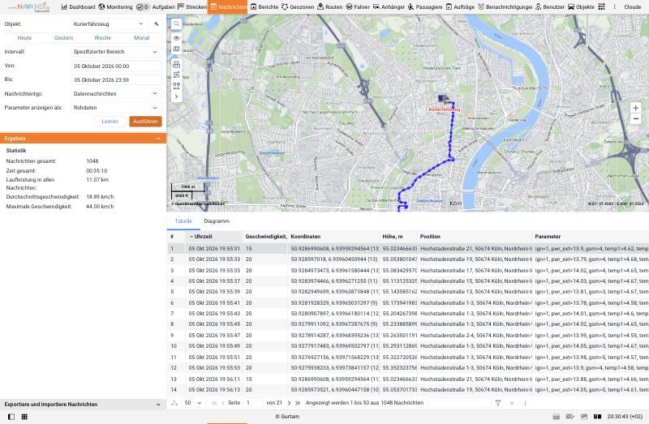Select table row with time 19:55:35
Viewport: 649px width, 424px height.
click(x=408, y=270)
